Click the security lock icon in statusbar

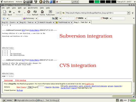134,96
